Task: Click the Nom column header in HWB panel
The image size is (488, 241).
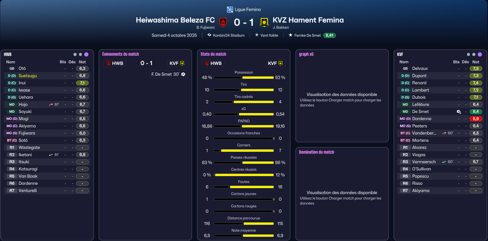Action: coord(11,62)
